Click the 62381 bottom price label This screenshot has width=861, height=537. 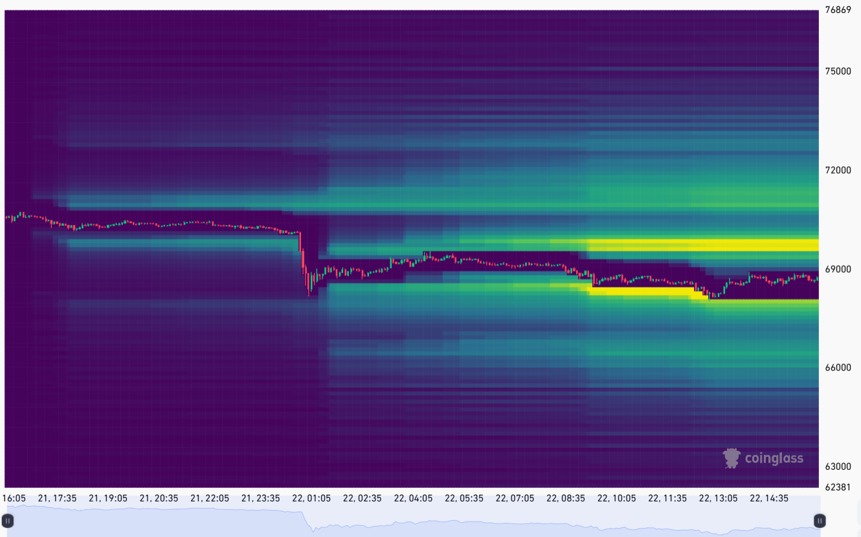click(x=837, y=487)
